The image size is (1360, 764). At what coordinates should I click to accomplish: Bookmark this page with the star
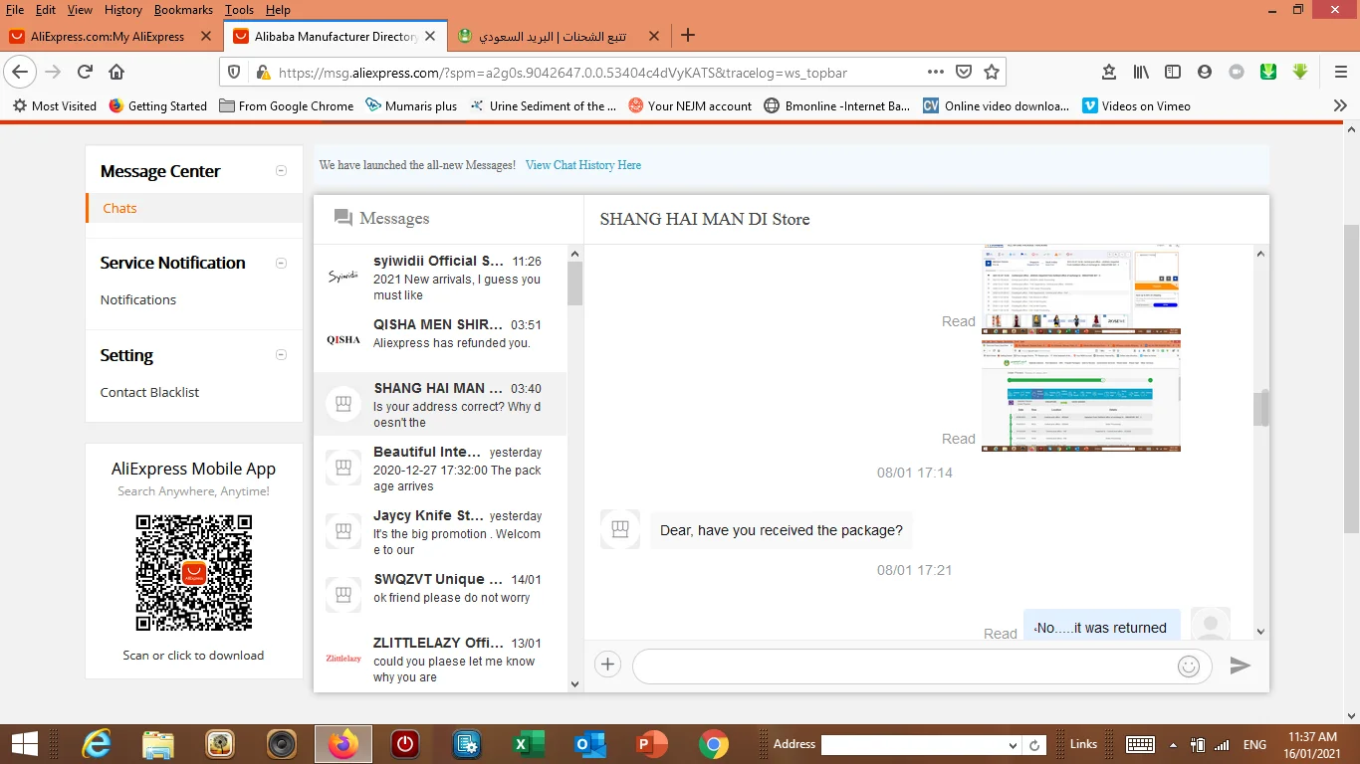pos(992,72)
